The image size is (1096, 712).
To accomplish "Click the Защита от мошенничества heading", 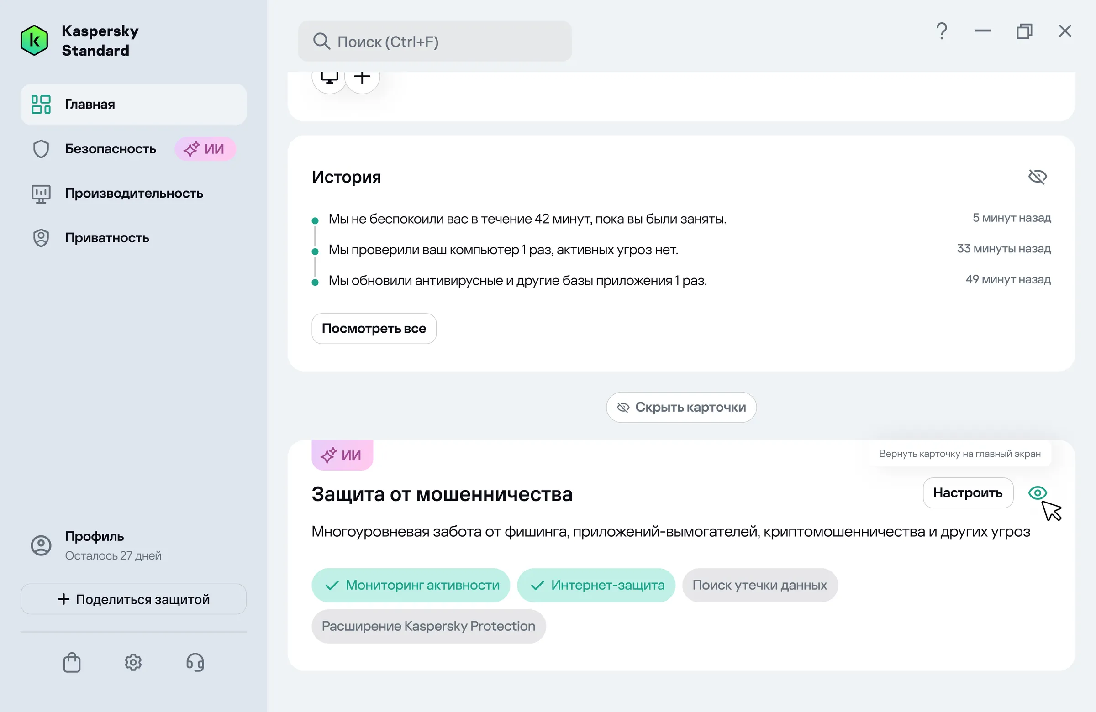I will [442, 494].
